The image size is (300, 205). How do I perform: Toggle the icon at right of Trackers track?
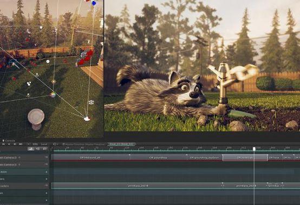[x=46, y=185]
